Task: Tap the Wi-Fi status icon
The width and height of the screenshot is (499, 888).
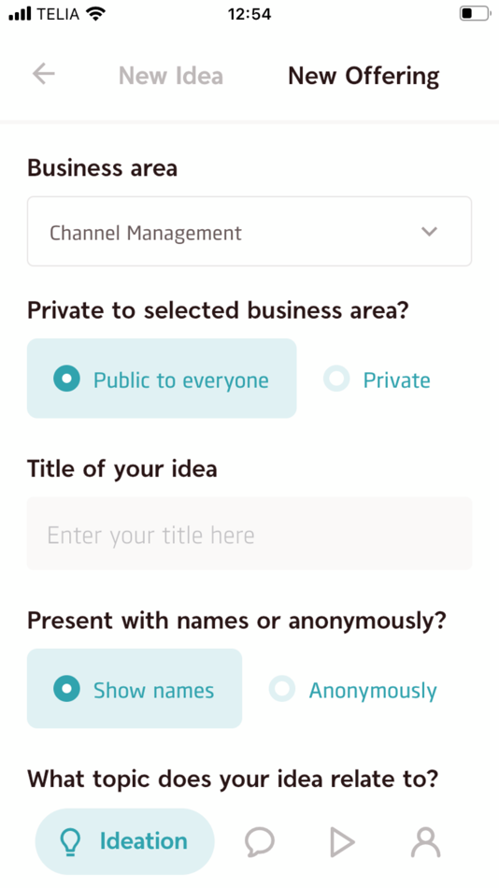Action: click(96, 14)
